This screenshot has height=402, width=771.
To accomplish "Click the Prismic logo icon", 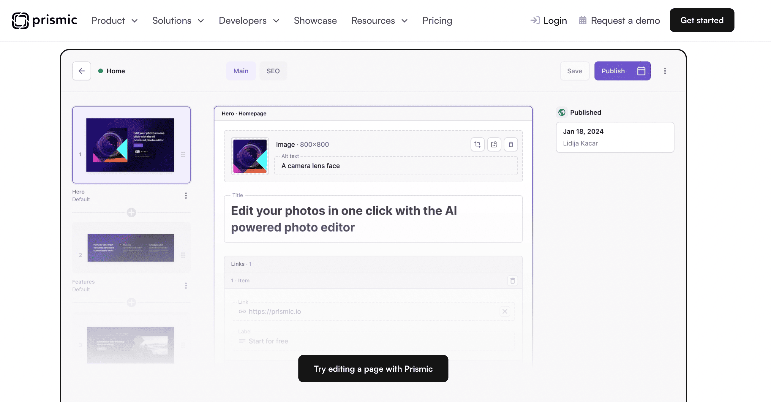I will (20, 20).
